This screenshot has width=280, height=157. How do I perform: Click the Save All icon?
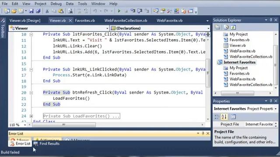pyautogui.click(x=38, y=11)
